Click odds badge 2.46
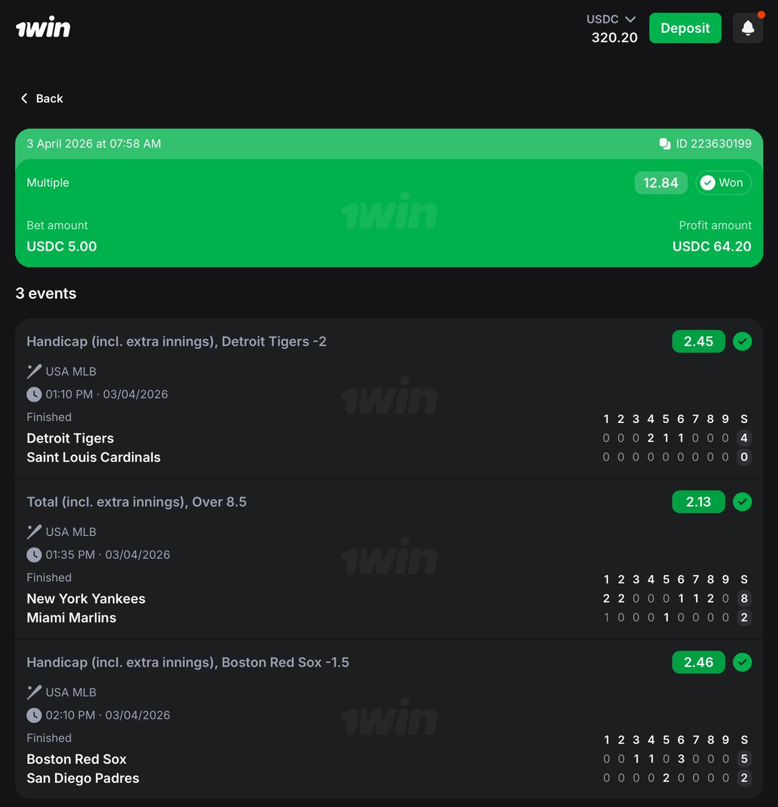778x807 pixels. click(x=699, y=662)
